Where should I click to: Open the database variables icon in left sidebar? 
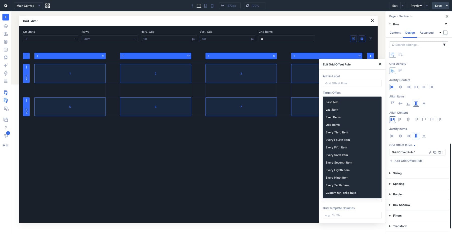pyautogui.click(x=6, y=42)
